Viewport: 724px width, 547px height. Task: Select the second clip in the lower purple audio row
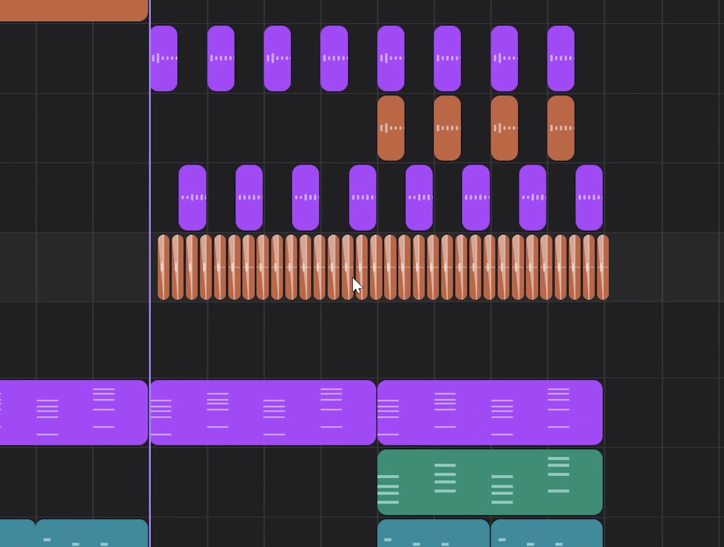click(249, 198)
